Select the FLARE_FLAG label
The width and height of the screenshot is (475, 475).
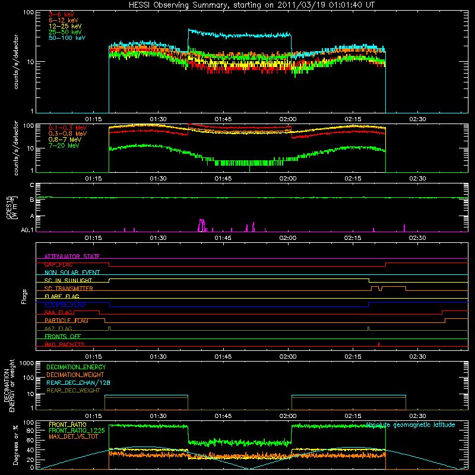(x=62, y=296)
